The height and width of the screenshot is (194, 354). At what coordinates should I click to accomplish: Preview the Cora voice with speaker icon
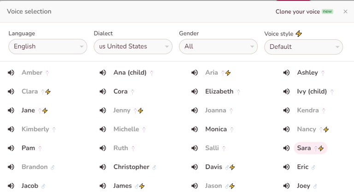(103, 92)
